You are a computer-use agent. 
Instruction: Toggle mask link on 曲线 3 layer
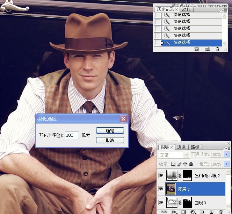point(180,203)
